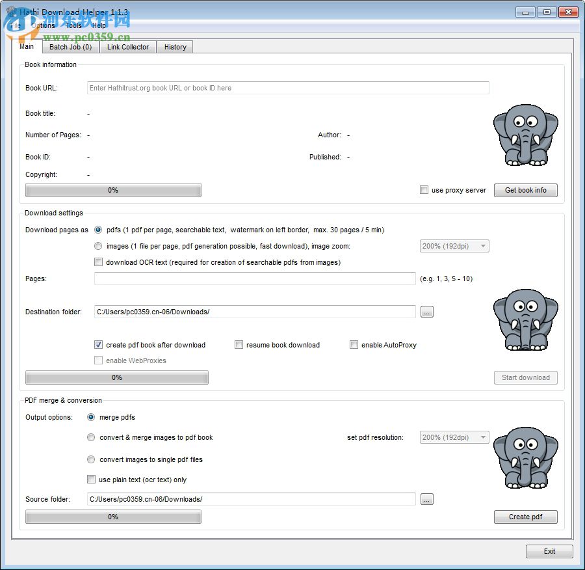Open the Tools menu
585x570 pixels.
[73, 25]
